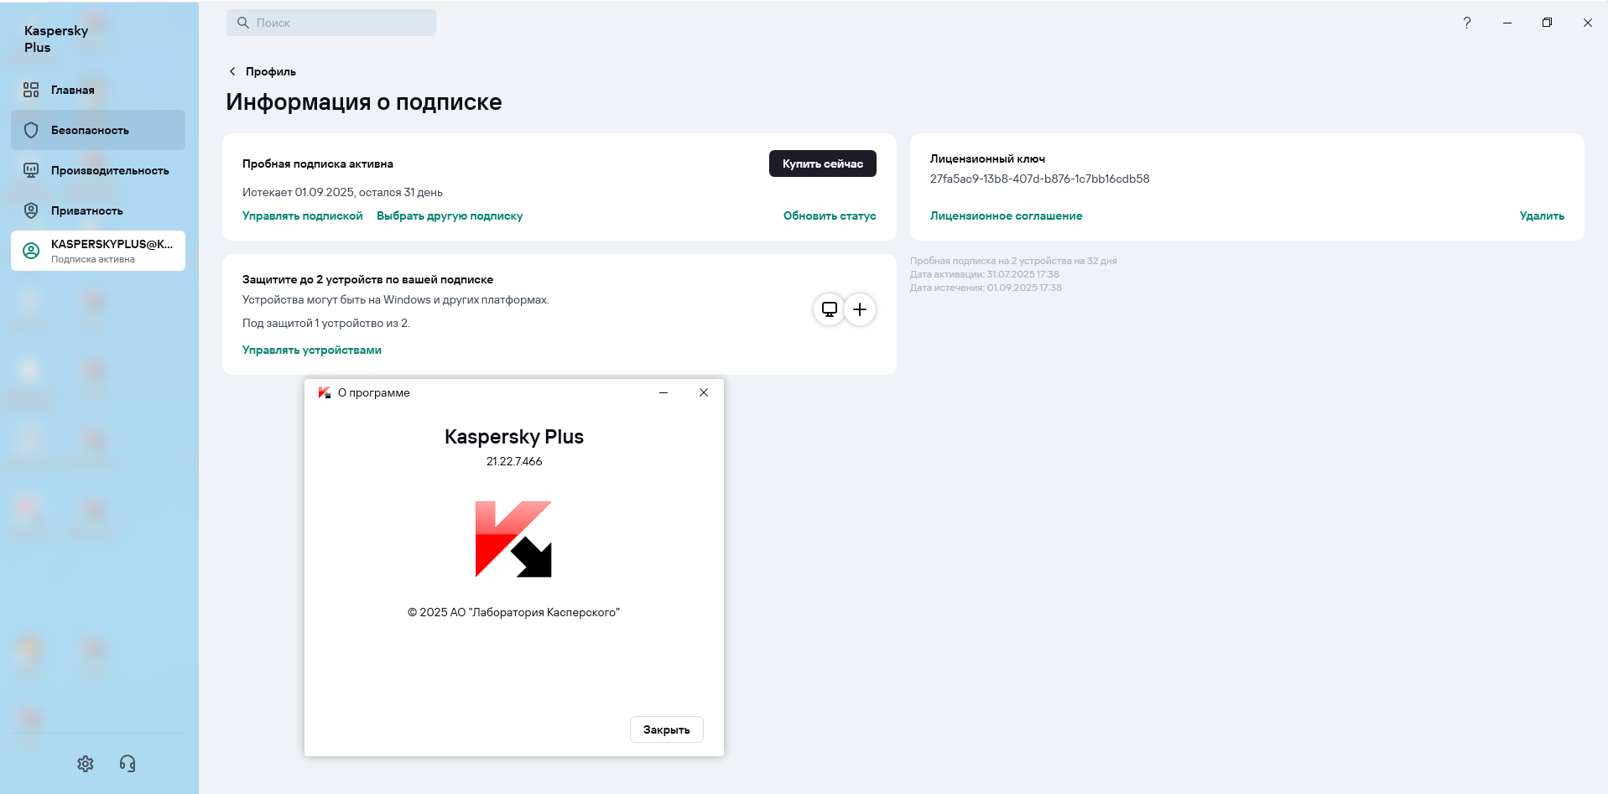Click the Безопасность shield icon
Screen dimensions: 1608x794
point(31,130)
